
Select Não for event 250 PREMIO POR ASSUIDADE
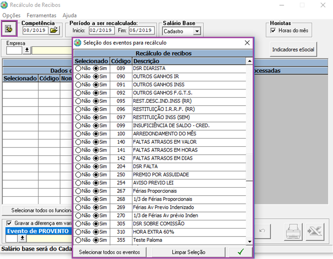pyautogui.click(x=78, y=175)
